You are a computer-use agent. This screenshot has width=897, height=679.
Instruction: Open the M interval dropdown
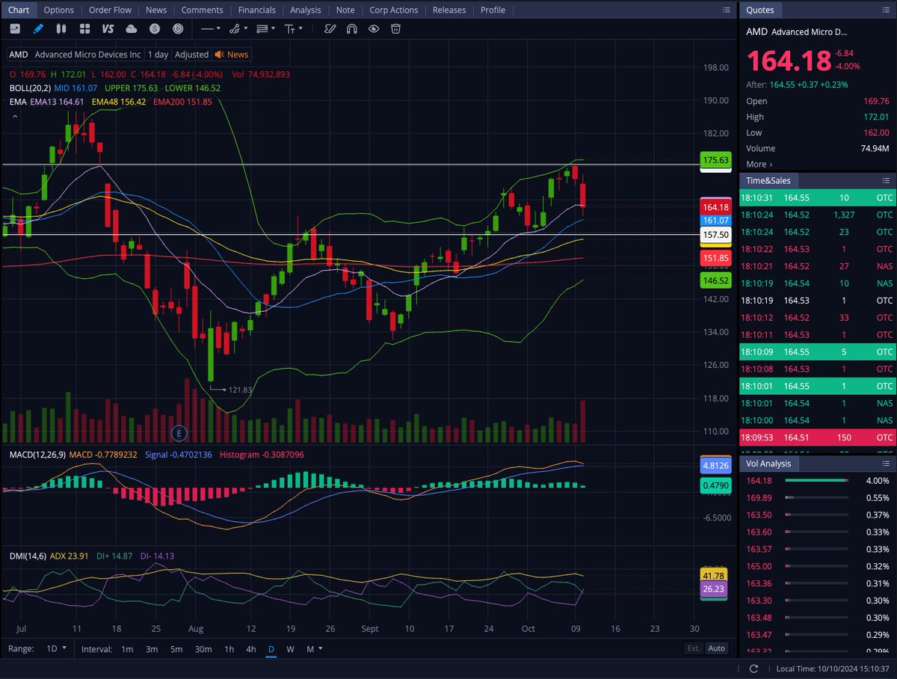click(314, 649)
